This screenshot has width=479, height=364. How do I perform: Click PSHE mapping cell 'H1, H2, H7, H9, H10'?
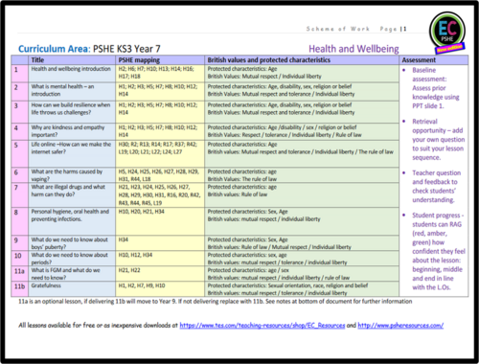tap(160, 289)
